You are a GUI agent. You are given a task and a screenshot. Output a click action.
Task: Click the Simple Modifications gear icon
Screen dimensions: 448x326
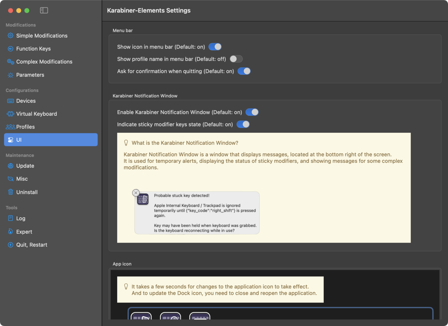(x=10, y=36)
